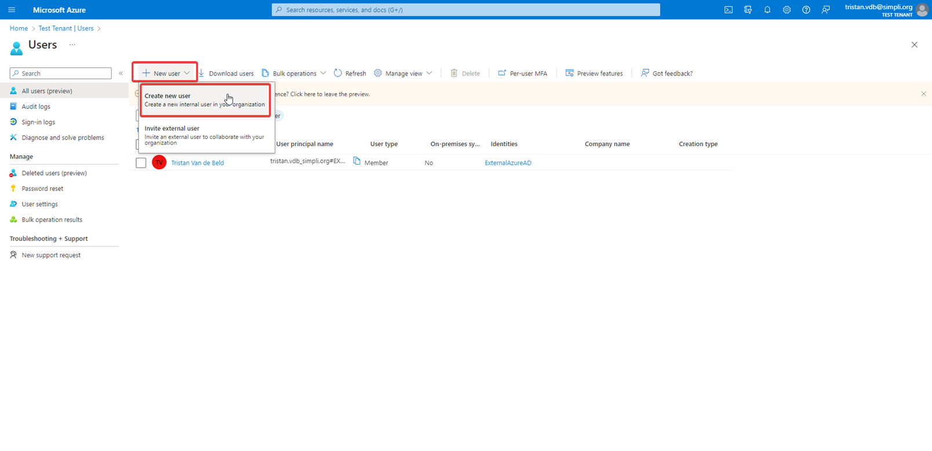Click the tristan.vdb_simpli.org#EX... cell text
The image size is (932, 451).
tap(308, 161)
